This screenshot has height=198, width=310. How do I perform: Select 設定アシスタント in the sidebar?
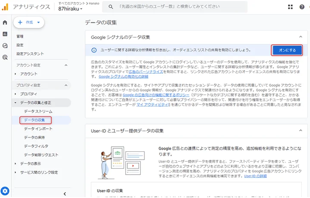(30, 54)
